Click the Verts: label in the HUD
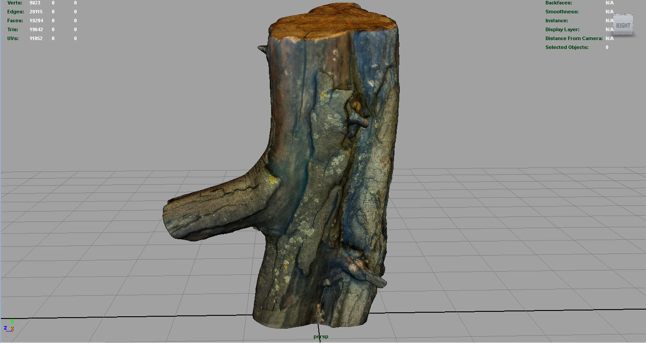The height and width of the screenshot is (343, 646). coord(15,3)
